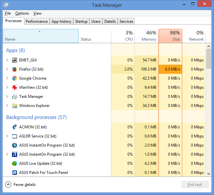Minimize the Task Manager window
The image size is (214, 195).
[x=184, y=4]
